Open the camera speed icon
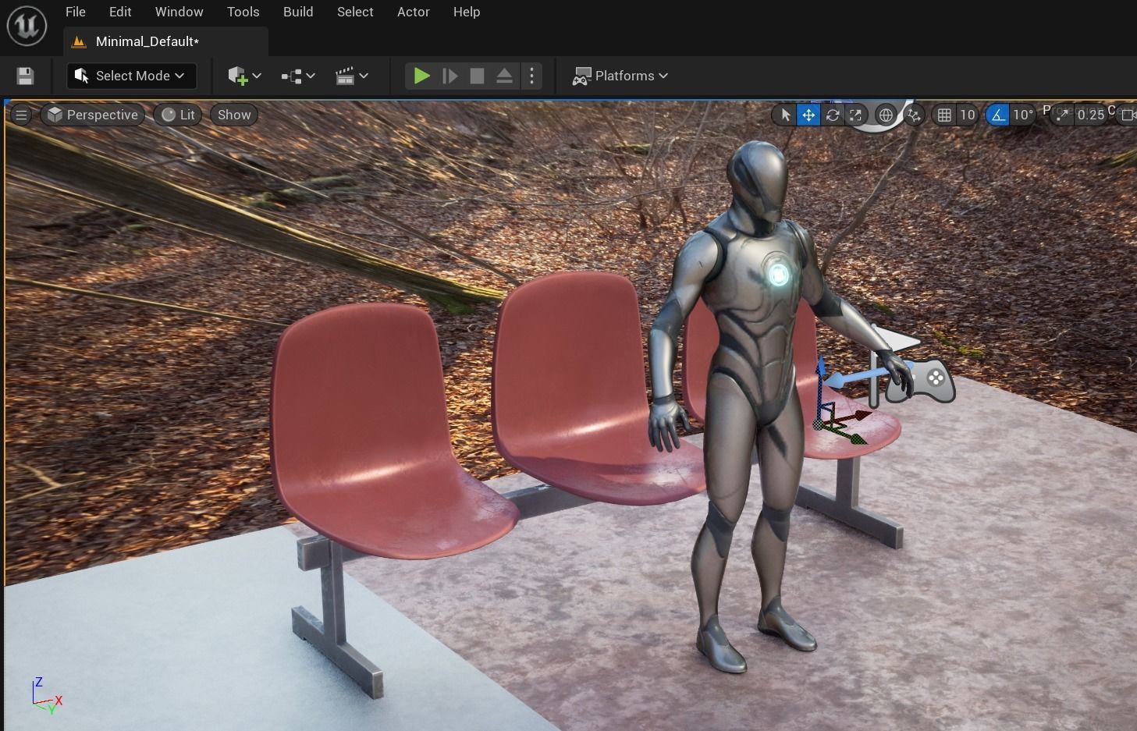Image resolution: width=1137 pixels, height=731 pixels. click(1128, 115)
